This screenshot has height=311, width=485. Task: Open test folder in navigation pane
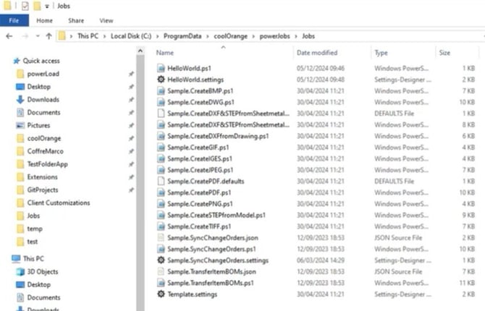(32, 242)
